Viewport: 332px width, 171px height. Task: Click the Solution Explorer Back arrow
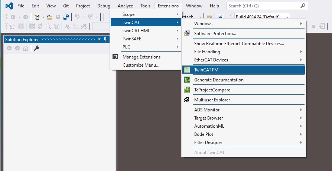tap(9, 48)
